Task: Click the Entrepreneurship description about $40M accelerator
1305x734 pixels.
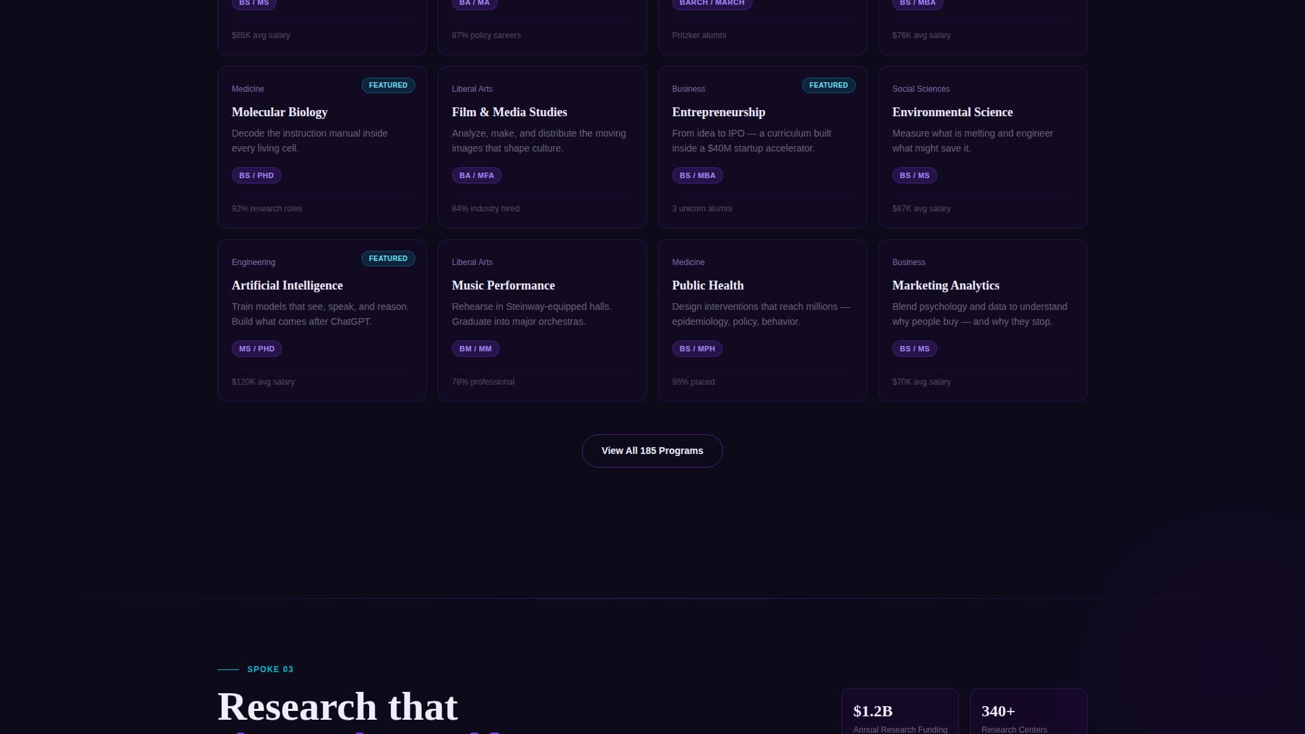Action: [751, 141]
